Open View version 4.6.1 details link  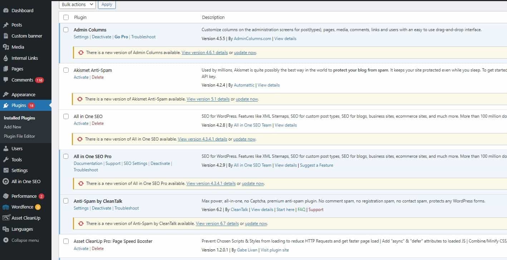[205, 53]
